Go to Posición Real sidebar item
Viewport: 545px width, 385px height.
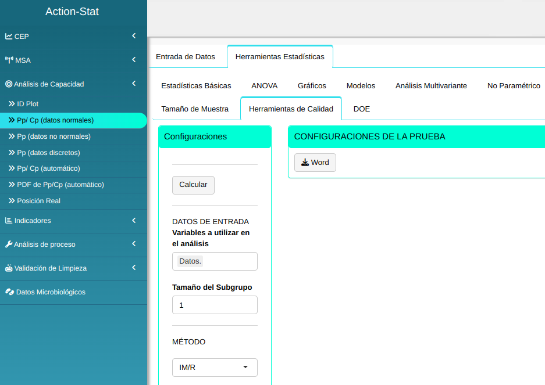[x=38, y=201]
